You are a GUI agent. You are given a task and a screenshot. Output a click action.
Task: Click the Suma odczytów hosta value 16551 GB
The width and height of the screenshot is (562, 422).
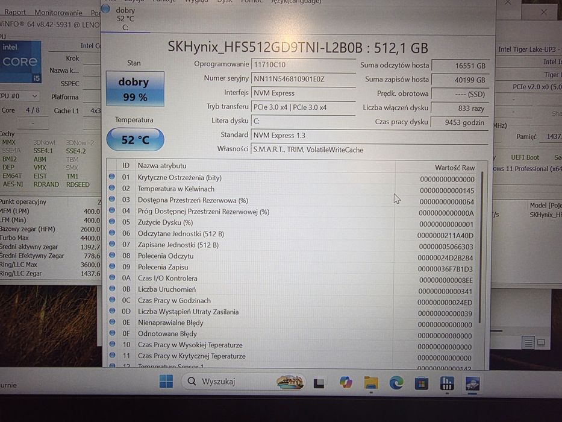[460, 66]
